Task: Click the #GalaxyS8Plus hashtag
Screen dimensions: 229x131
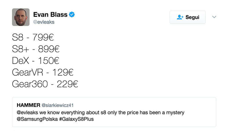Action: click(74, 119)
